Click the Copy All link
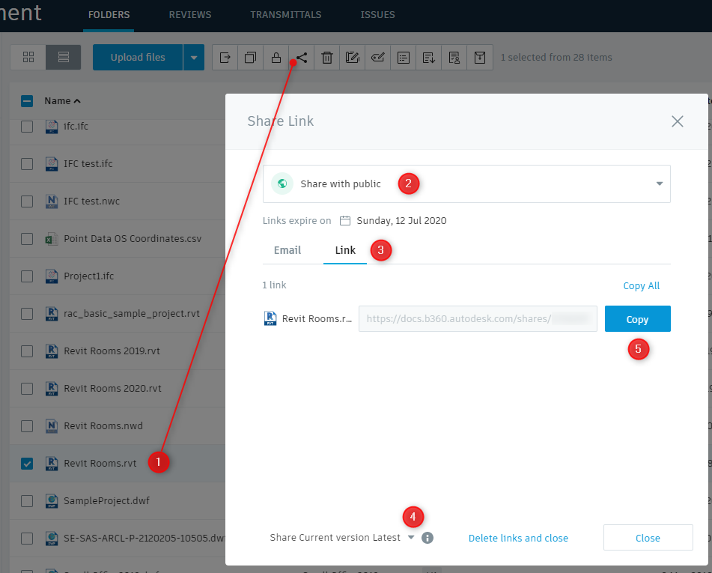 (x=641, y=286)
